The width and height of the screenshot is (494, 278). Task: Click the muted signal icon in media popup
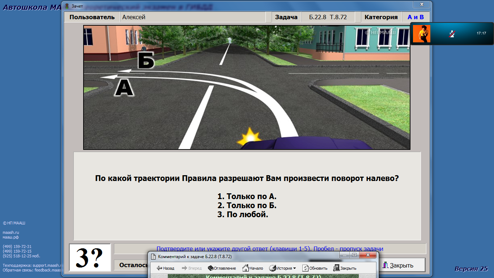[x=452, y=34]
